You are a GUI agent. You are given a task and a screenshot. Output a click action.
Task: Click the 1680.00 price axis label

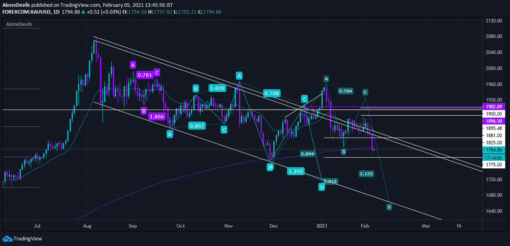coord(494,195)
